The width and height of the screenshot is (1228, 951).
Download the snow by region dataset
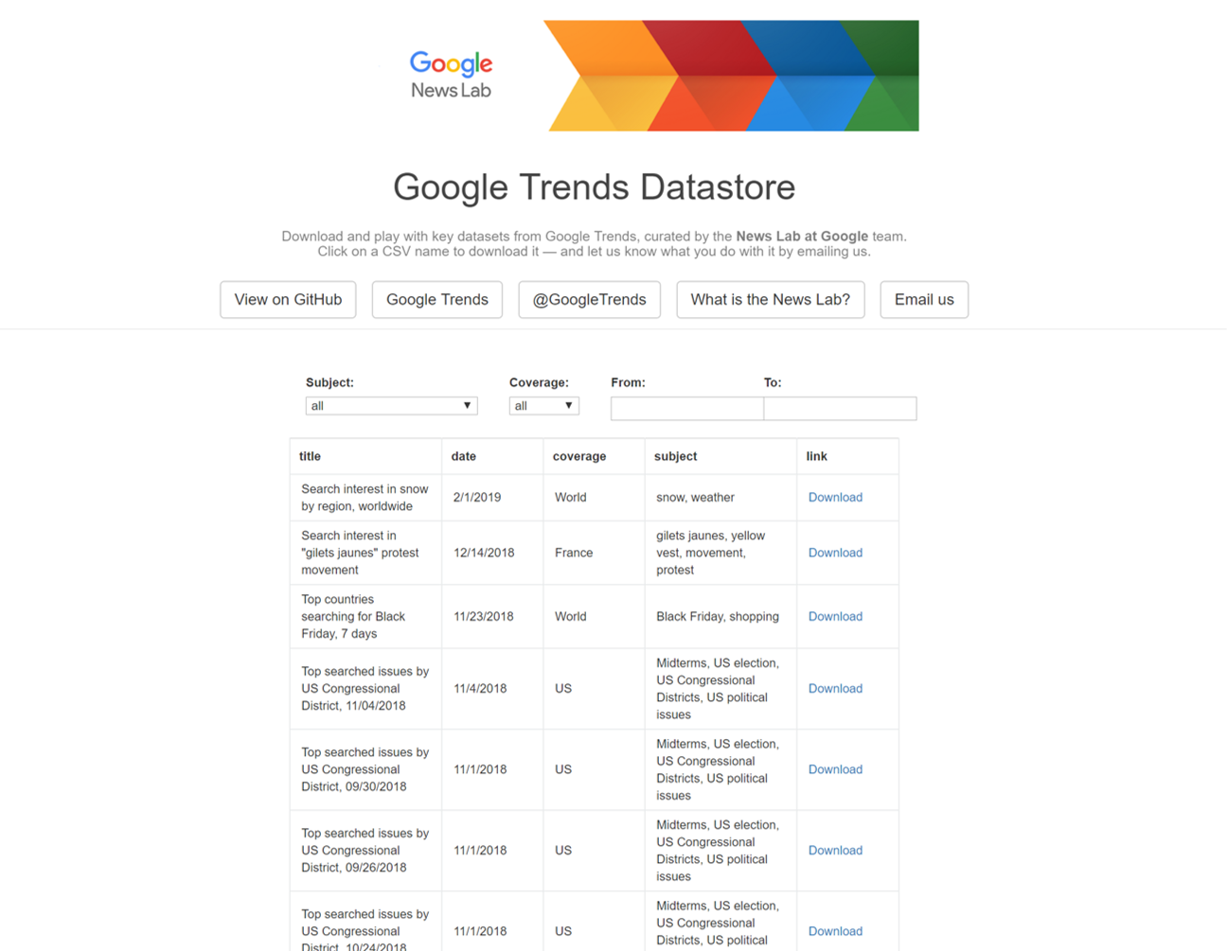point(835,498)
